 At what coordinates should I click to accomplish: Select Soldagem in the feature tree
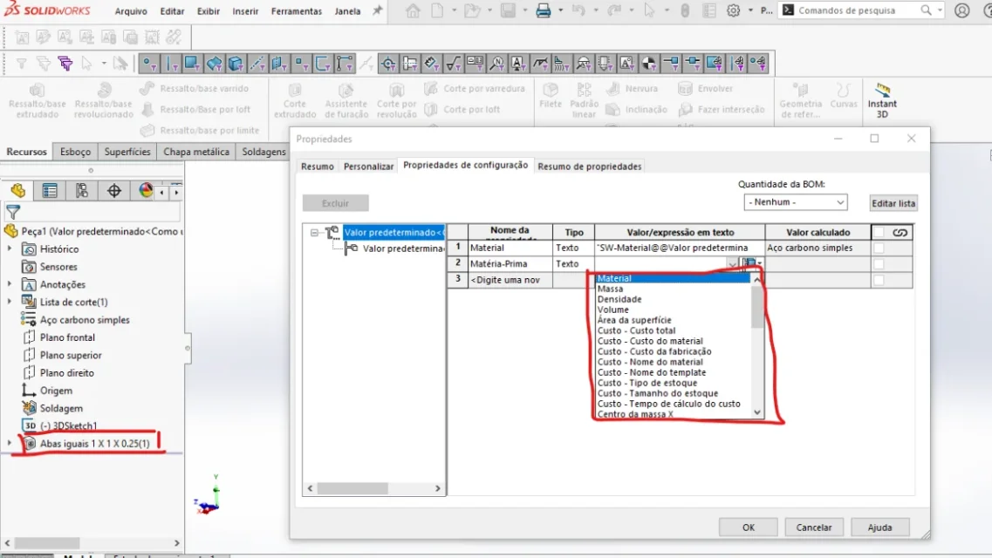pos(61,408)
